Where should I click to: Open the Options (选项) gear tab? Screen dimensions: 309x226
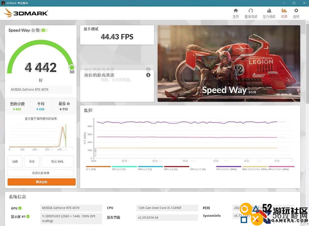pos(296,13)
